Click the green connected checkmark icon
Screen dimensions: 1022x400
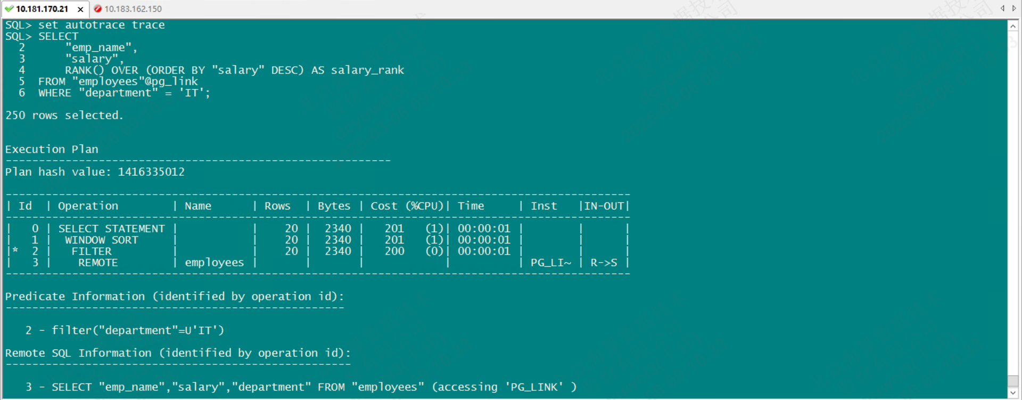9,9
